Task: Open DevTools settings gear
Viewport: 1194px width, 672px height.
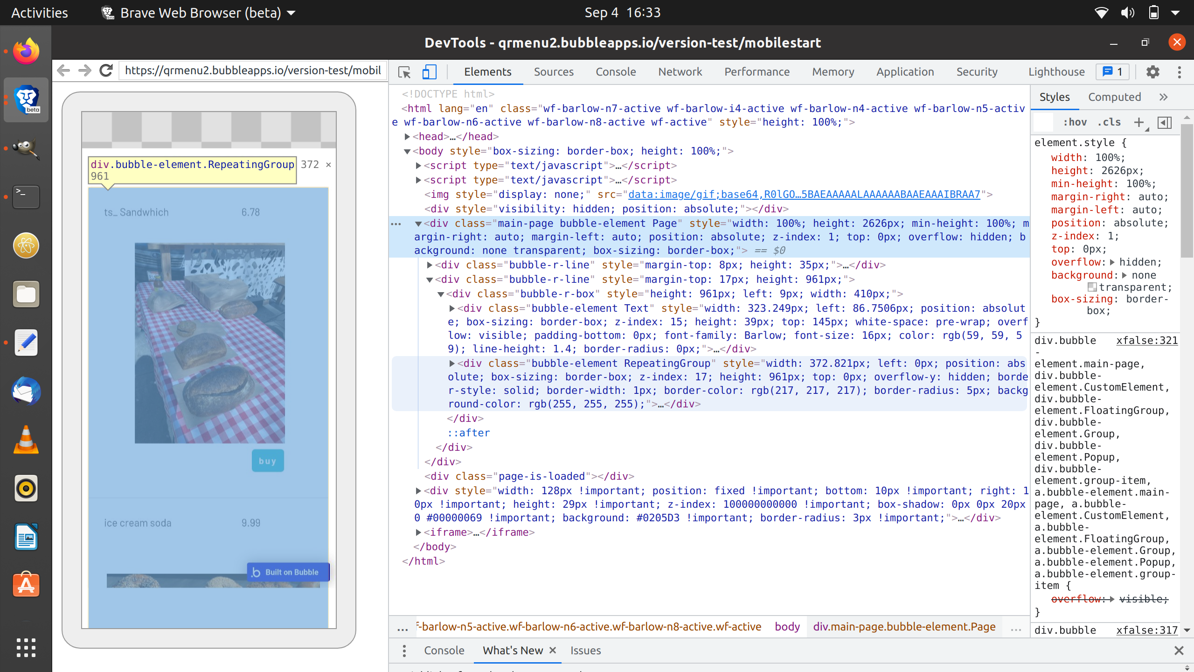Action: (x=1152, y=72)
